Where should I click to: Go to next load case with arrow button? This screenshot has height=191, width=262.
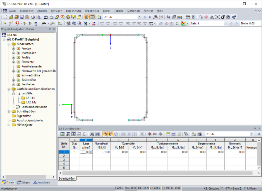click(150, 17)
